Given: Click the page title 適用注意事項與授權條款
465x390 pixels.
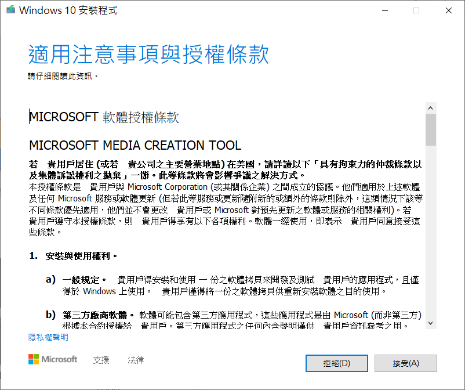Looking at the screenshot, I should 148,55.
